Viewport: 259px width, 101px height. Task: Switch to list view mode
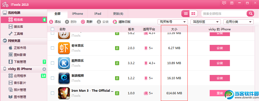(186, 14)
